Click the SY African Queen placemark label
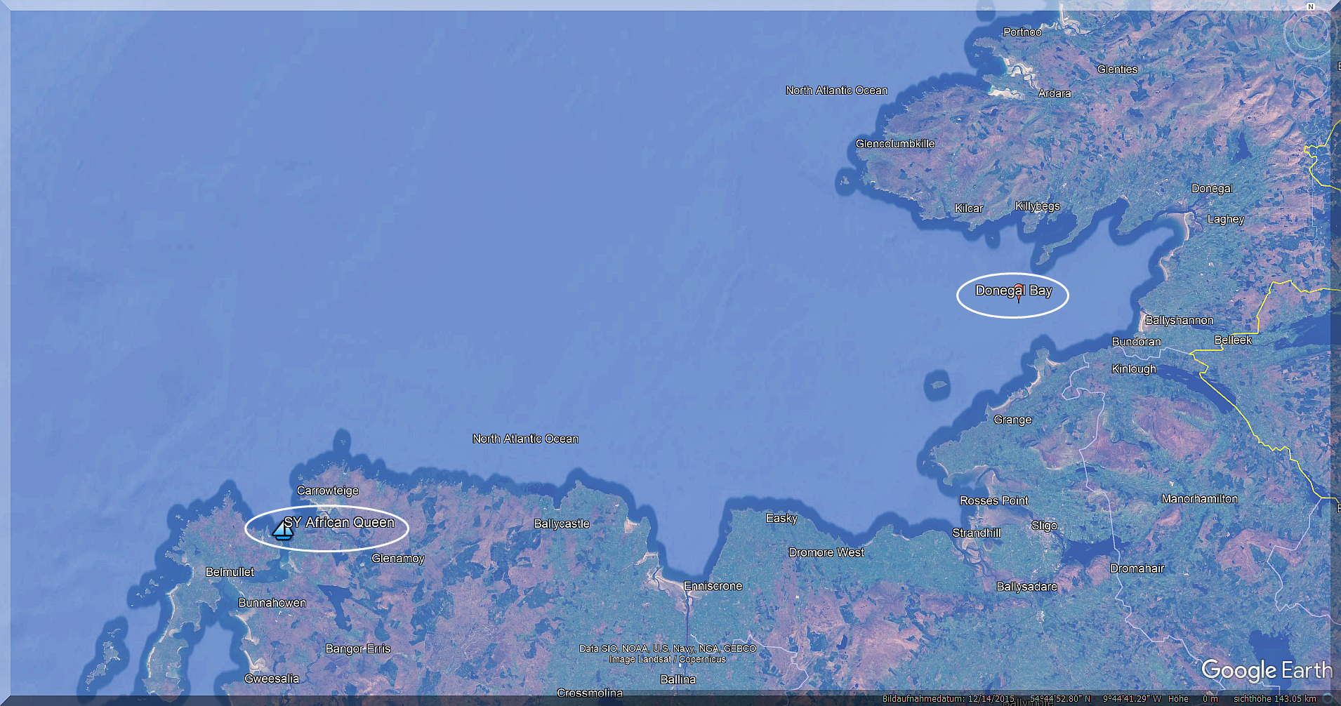The width and height of the screenshot is (1341, 706). 340,523
